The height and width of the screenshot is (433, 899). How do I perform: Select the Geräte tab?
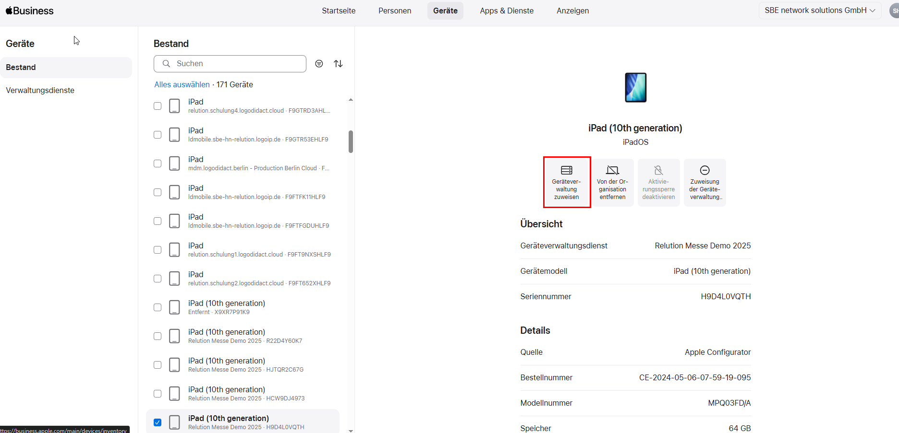point(445,11)
